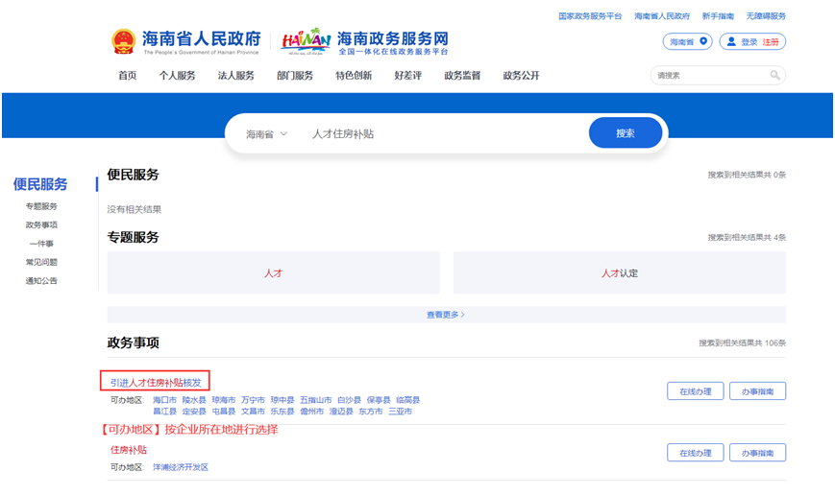Choose 昌江县 as available region

click(x=164, y=412)
